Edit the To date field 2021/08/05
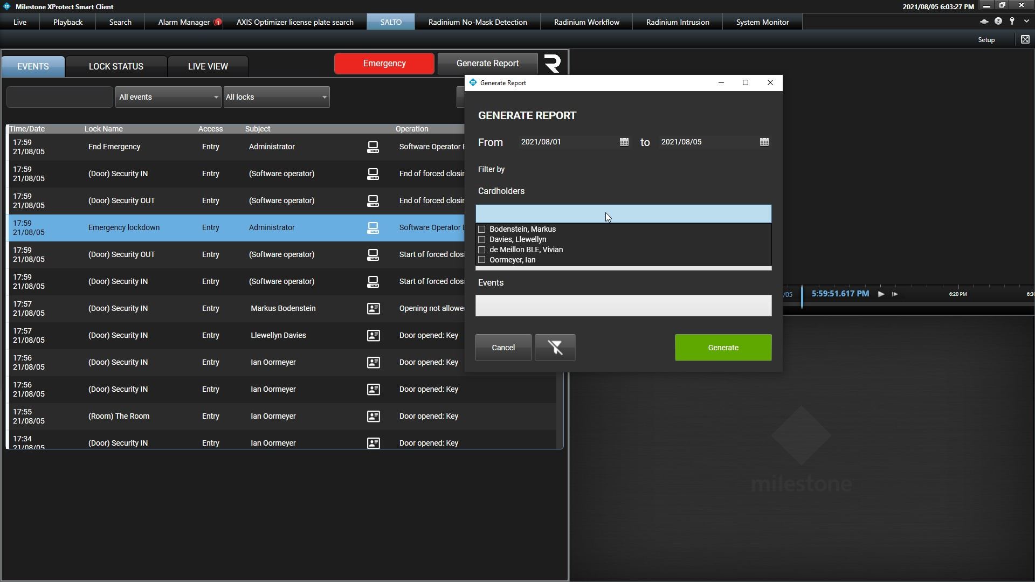Viewport: 1035px width, 582px height. click(708, 142)
